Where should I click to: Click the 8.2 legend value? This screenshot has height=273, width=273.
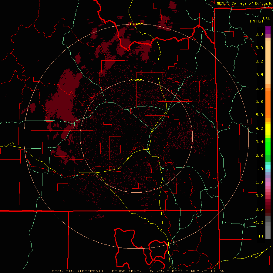(x=259, y=61)
